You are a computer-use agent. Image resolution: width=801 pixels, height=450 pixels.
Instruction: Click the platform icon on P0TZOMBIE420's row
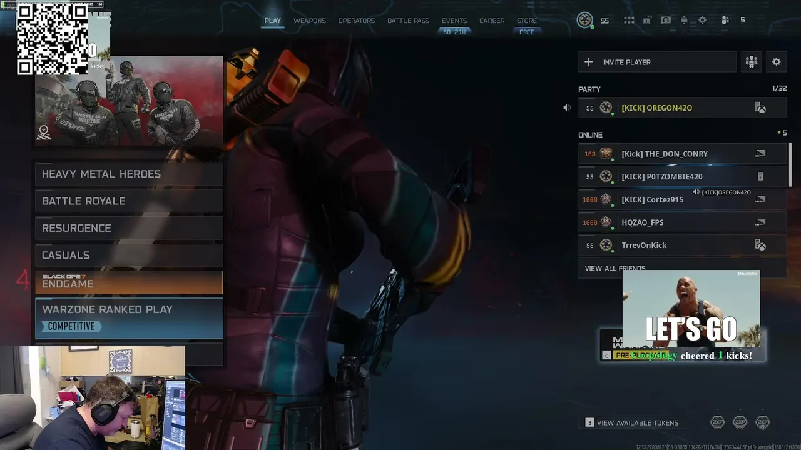[760, 176]
